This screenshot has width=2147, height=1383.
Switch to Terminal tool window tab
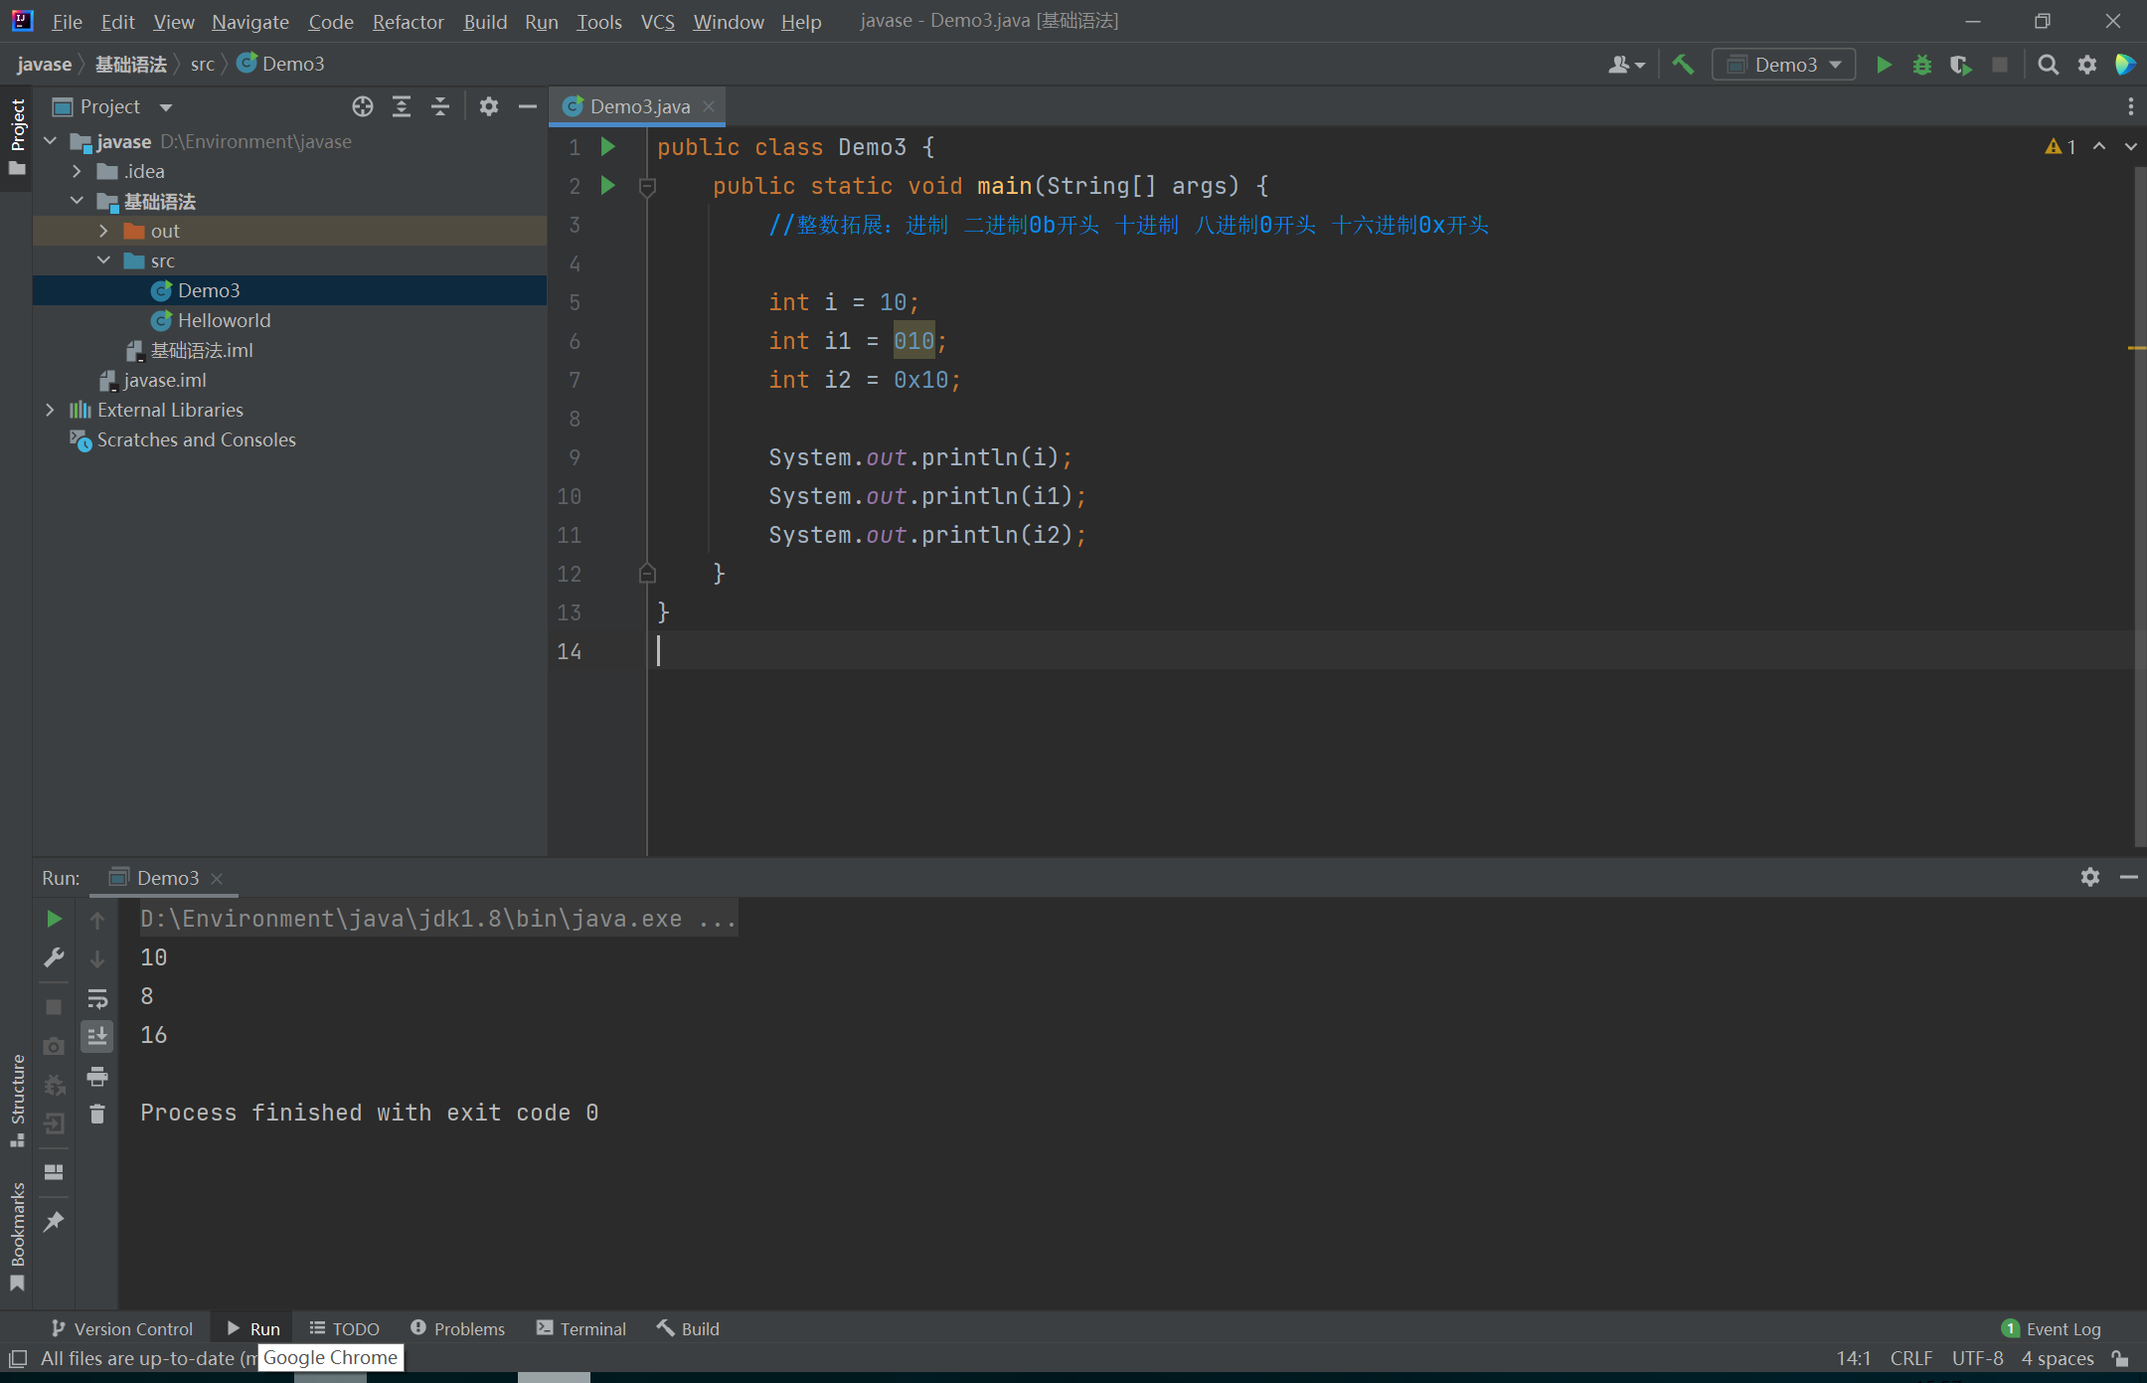point(581,1328)
